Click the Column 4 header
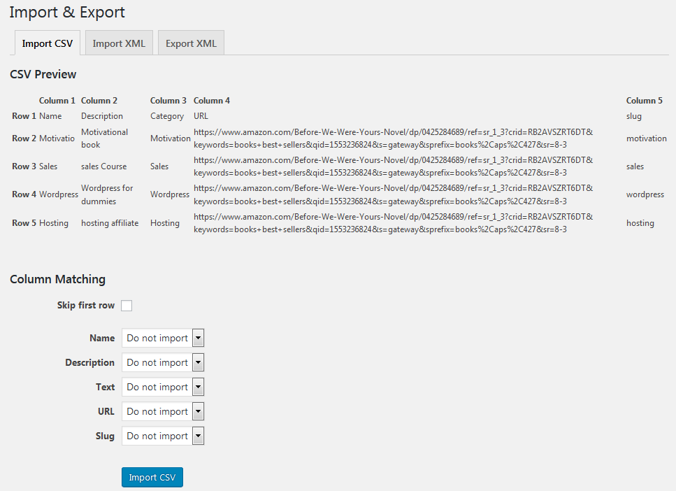 click(212, 101)
